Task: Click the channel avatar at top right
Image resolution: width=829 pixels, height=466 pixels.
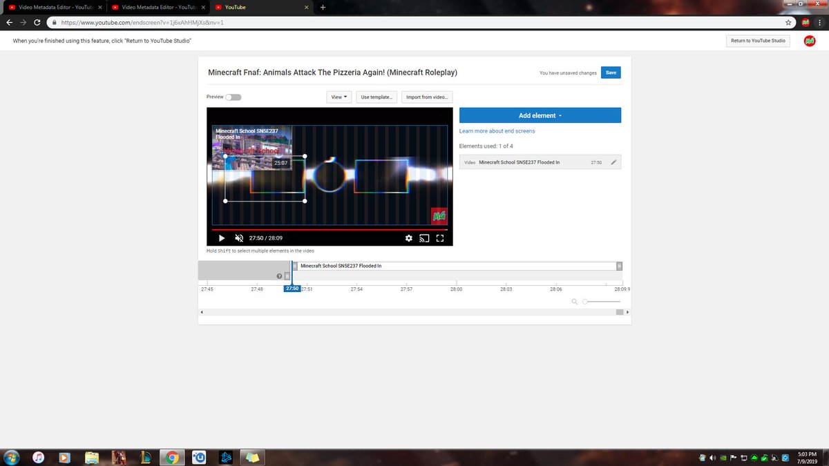Action: [x=810, y=41]
